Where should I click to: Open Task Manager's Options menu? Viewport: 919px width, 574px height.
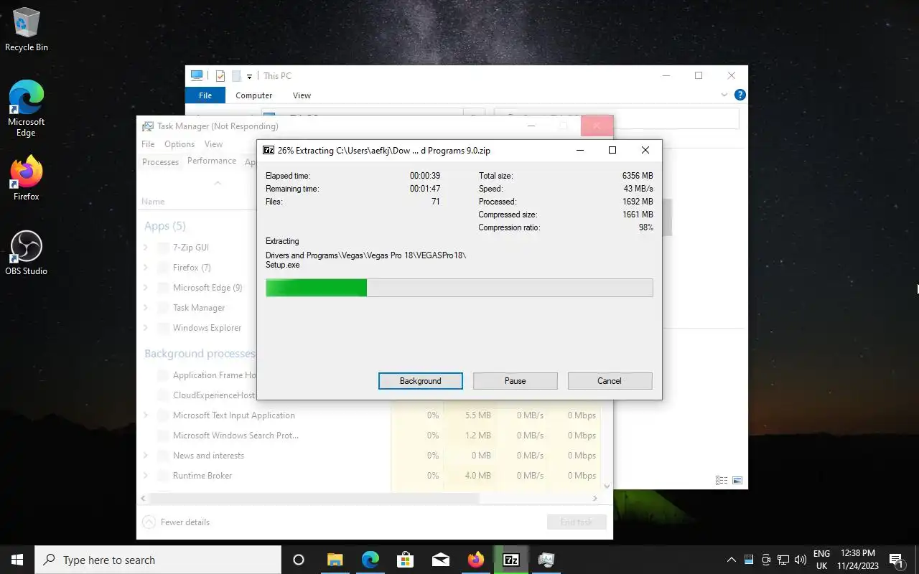[179, 144]
